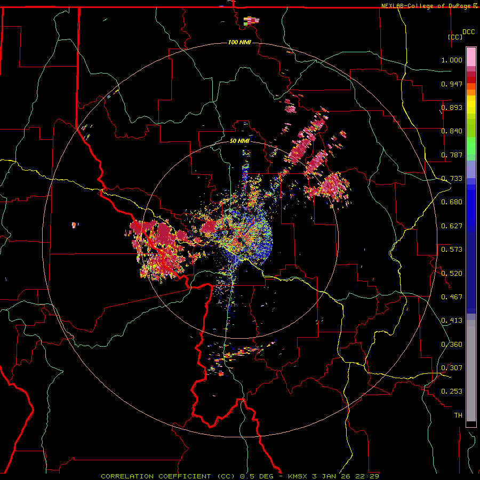
Task: Select the 0.573 legend value
Action: [x=452, y=250]
